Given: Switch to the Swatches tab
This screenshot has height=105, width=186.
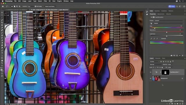Looking at the screenshot, I should (x=157, y=11).
